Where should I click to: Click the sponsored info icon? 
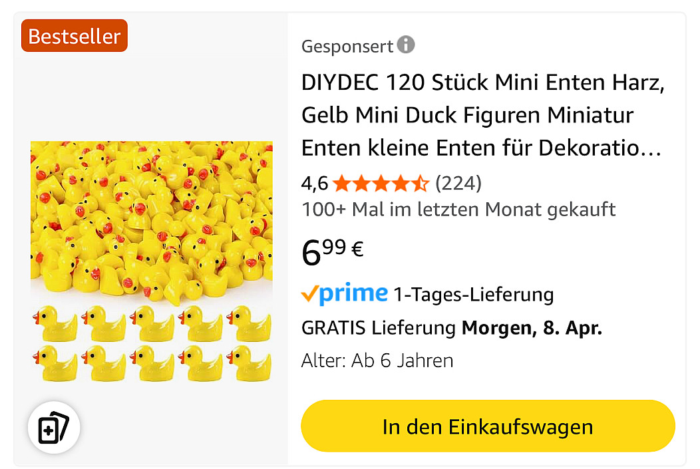[406, 45]
